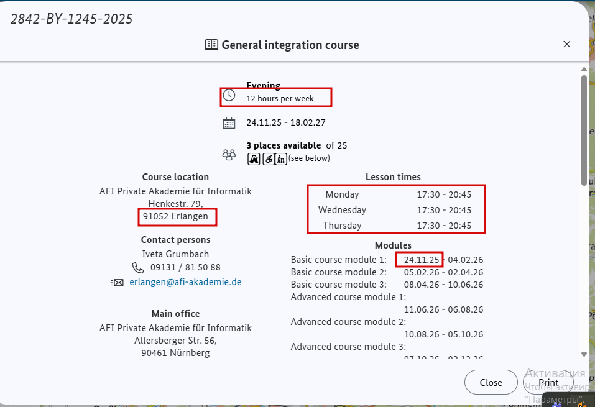Click the vertical scrollbar thumb

pos(584,130)
